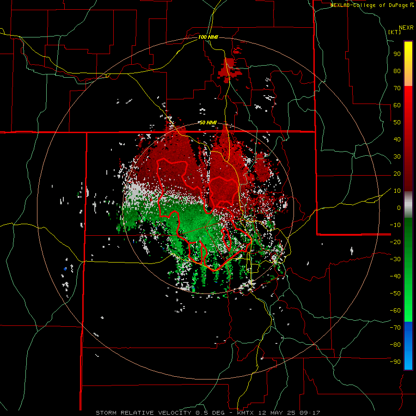Click the STORM RELATIVE VELOCITY caption text

pyautogui.click(x=143, y=413)
